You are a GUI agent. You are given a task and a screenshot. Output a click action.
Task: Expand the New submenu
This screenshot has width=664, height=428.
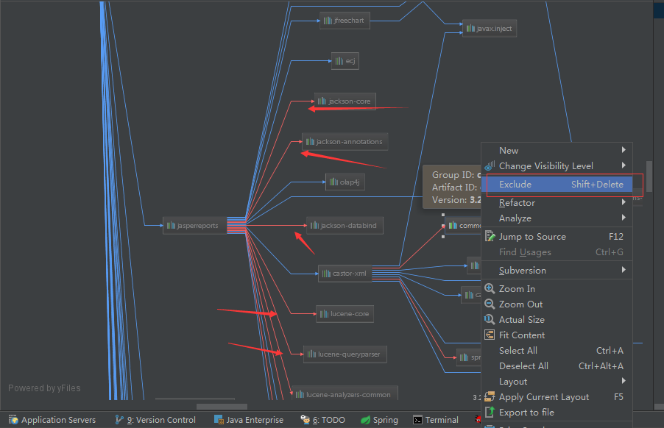[x=624, y=150]
